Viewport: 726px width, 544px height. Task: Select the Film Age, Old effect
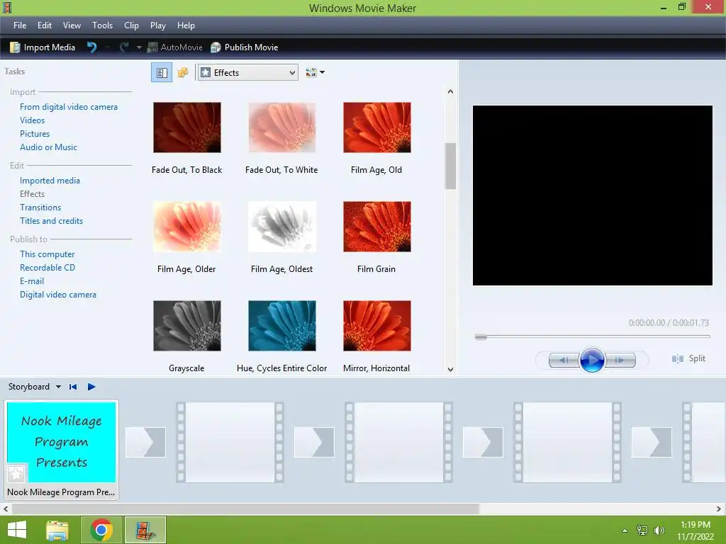click(377, 127)
